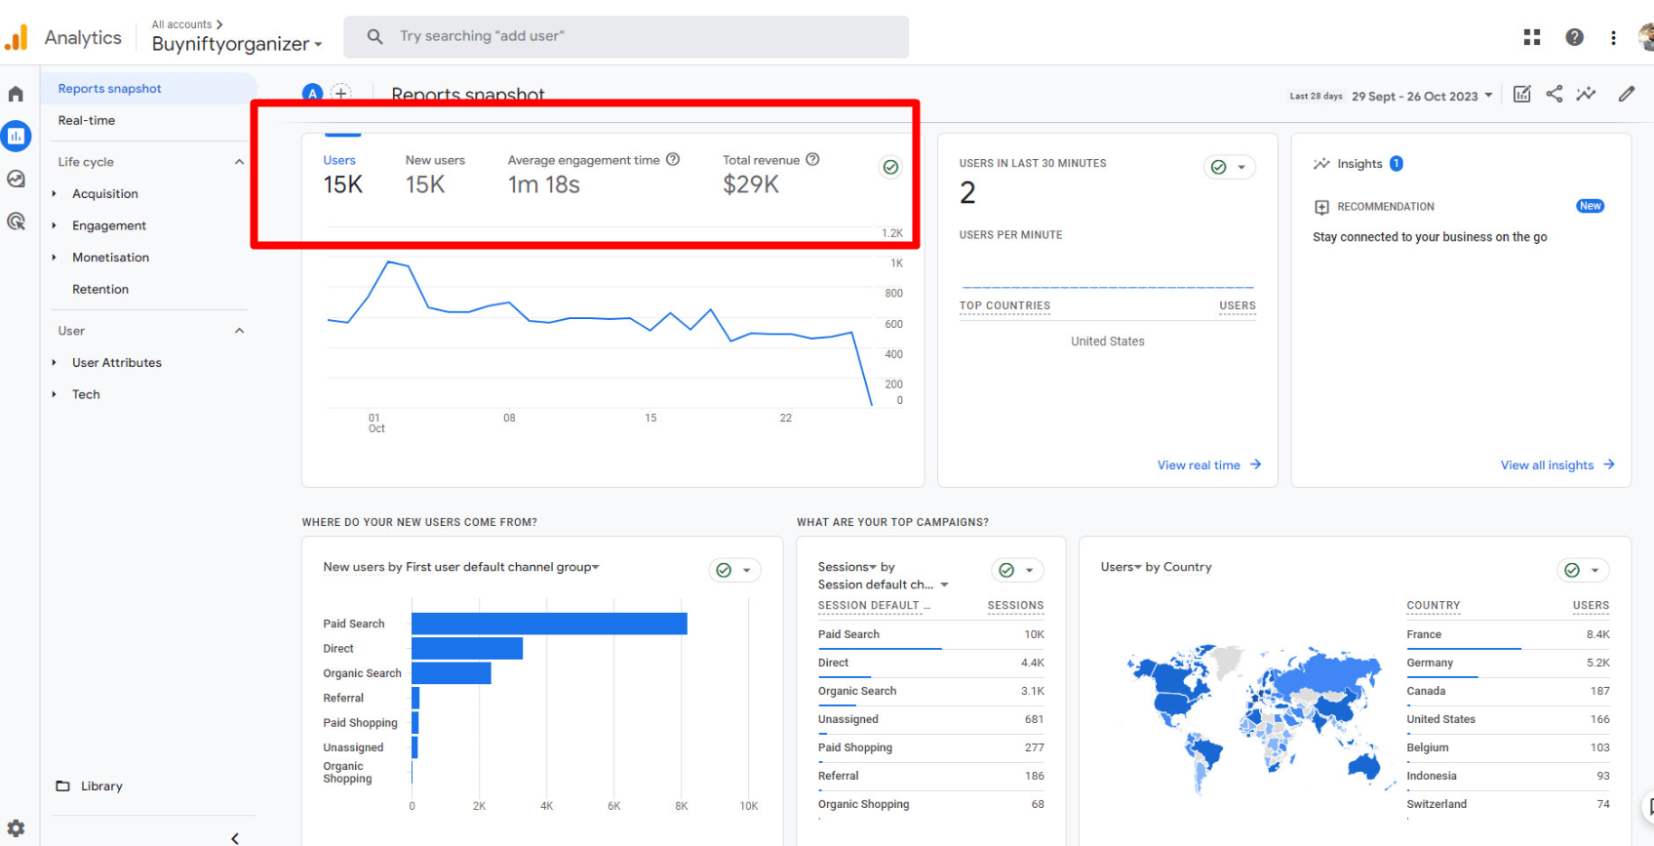
Task: Select the Retention report
Action: point(100,290)
